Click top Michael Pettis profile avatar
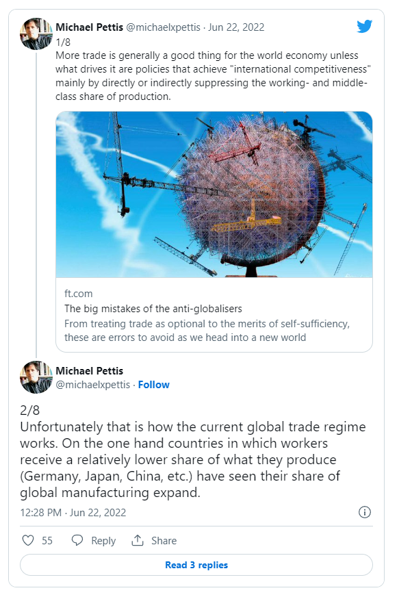This screenshot has width=399, height=597. pos(36,34)
